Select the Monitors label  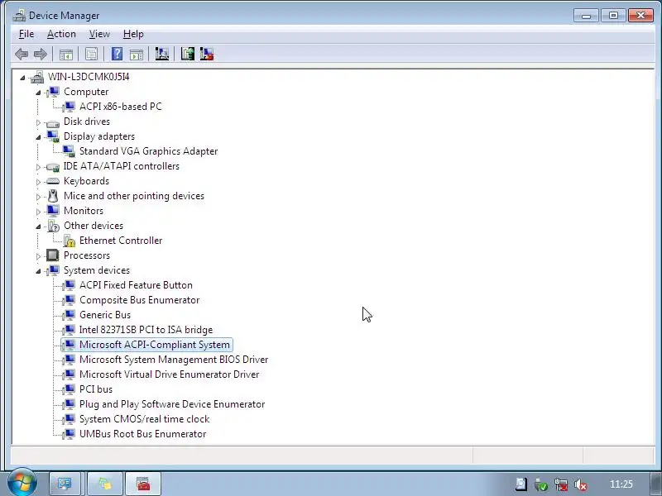point(84,211)
